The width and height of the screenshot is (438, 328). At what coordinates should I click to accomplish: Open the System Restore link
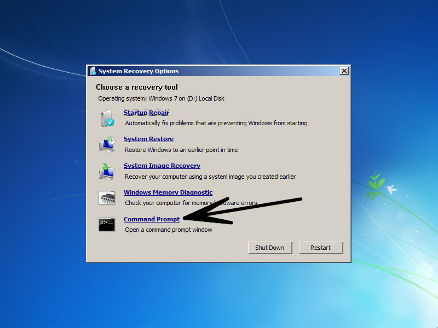(x=148, y=139)
